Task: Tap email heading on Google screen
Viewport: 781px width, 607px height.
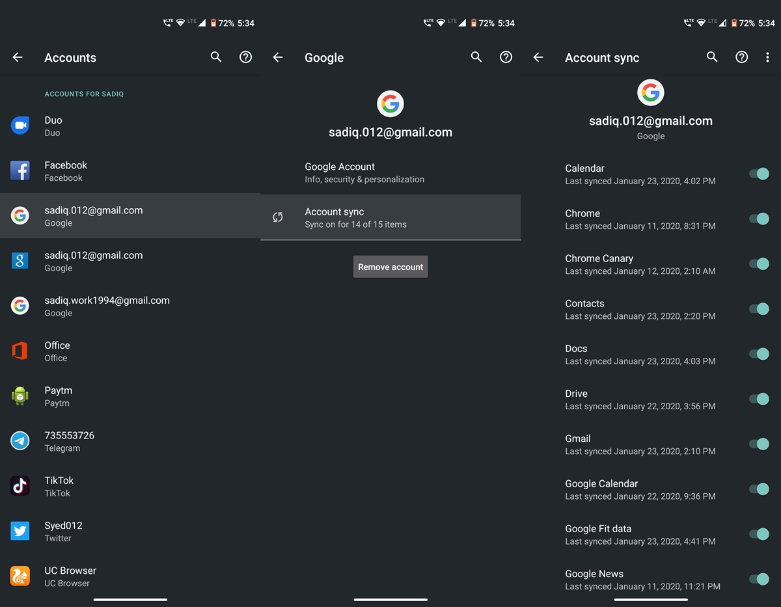Action: (x=390, y=132)
